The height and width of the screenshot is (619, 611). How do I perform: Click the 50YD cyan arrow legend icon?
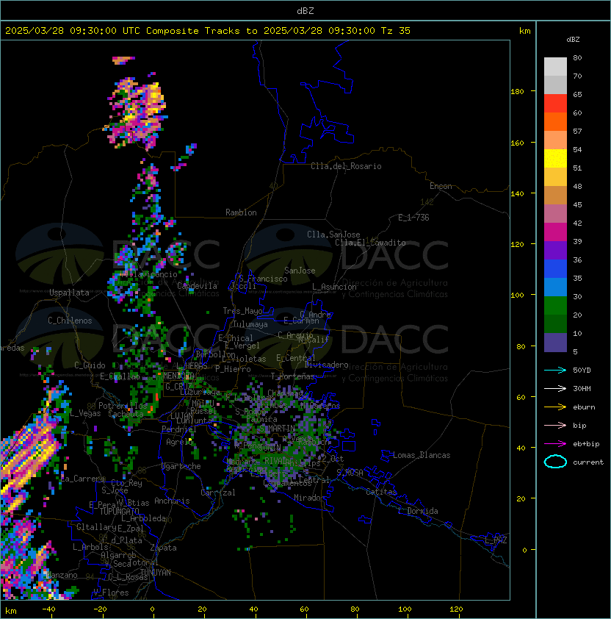click(555, 370)
